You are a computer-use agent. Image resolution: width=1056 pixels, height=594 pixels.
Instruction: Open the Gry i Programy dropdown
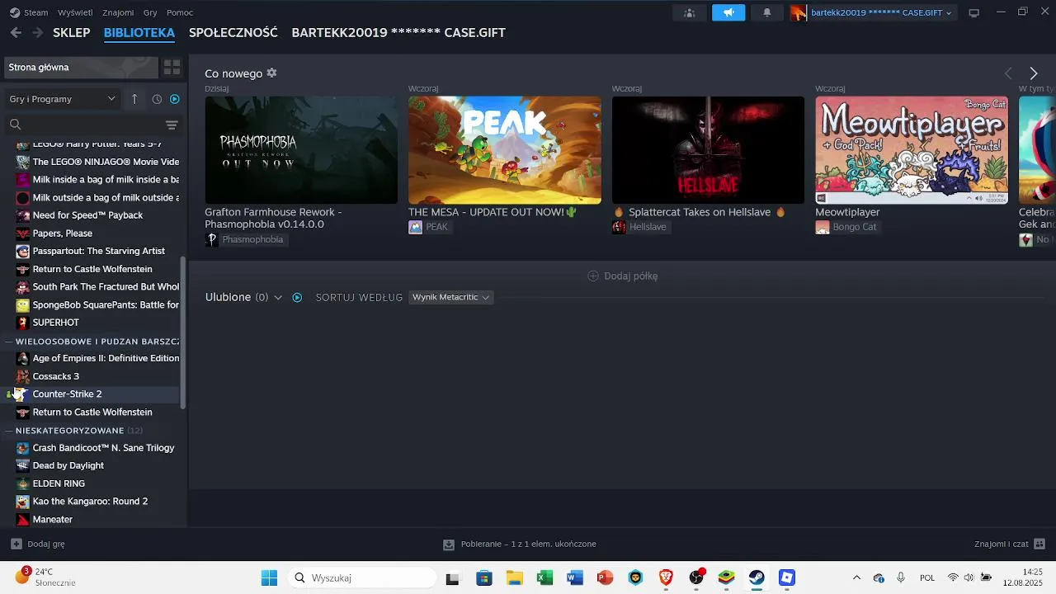[x=63, y=99]
